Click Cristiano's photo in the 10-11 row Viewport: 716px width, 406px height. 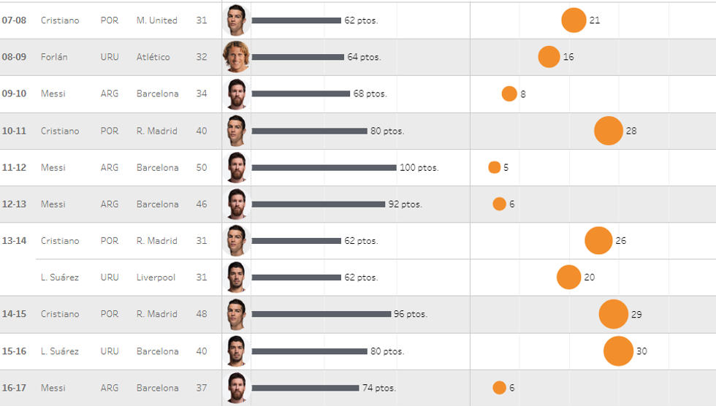point(236,131)
